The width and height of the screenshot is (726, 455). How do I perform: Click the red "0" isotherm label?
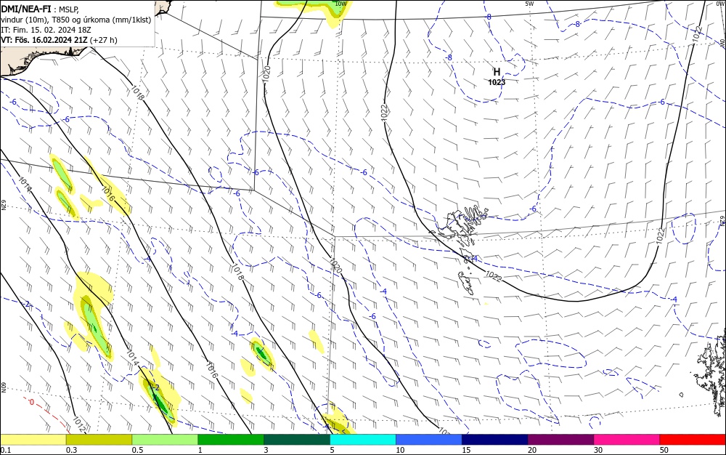(31, 402)
